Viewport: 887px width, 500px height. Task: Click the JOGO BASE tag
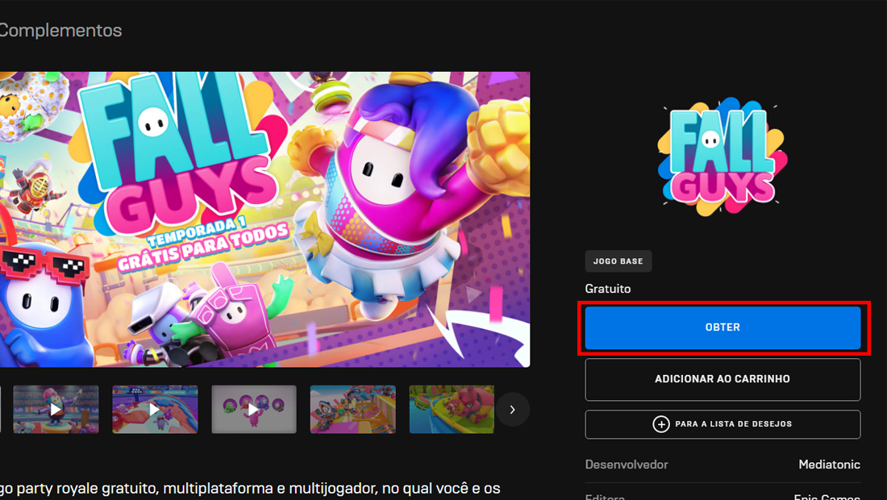pyautogui.click(x=618, y=261)
